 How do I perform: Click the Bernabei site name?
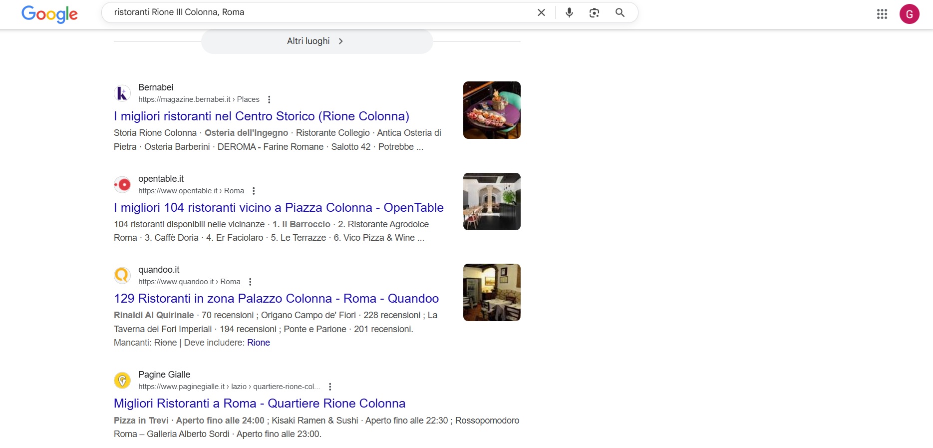click(x=156, y=87)
